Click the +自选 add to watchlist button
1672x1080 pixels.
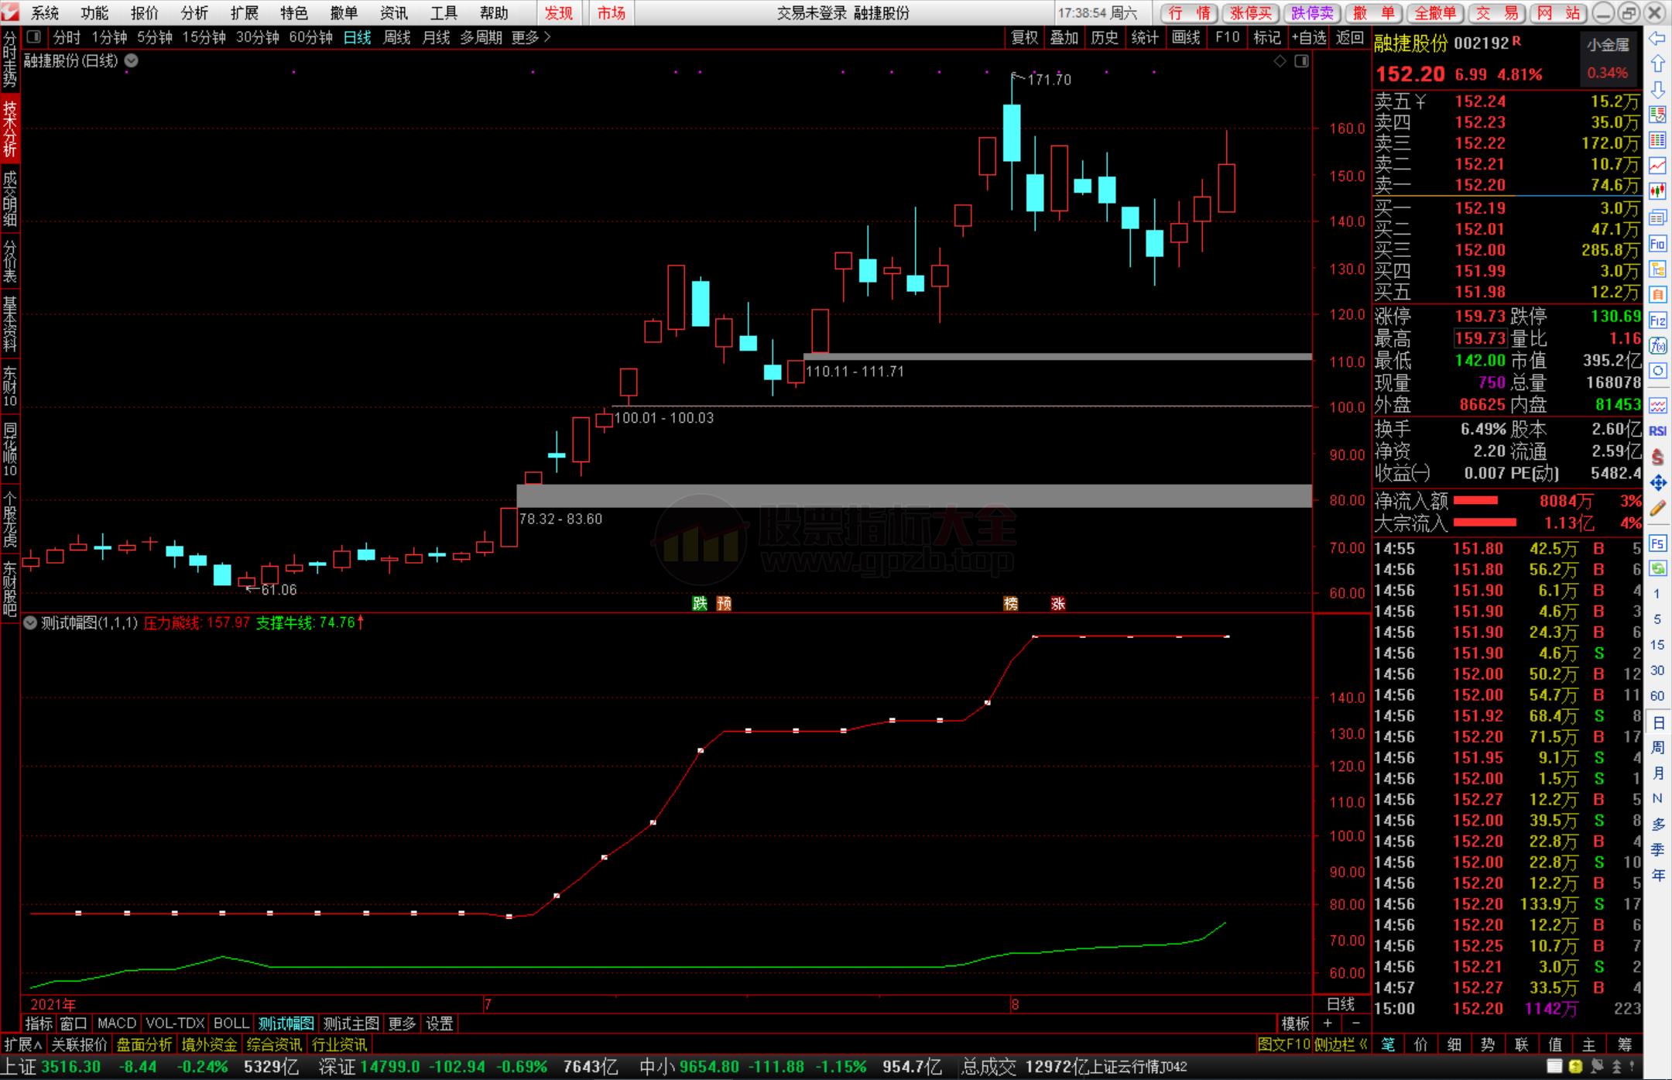click(1309, 37)
